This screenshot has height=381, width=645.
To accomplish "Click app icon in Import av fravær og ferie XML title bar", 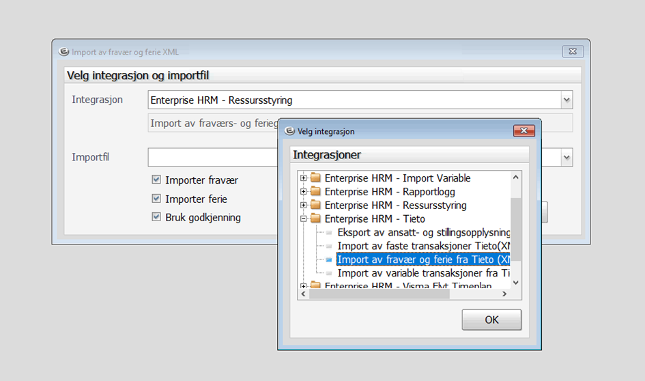I will 63,51.
